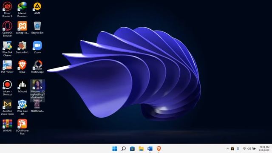272x153 pixels.
Task: Open File Explorer from the taskbar
Action: (x=141, y=149)
